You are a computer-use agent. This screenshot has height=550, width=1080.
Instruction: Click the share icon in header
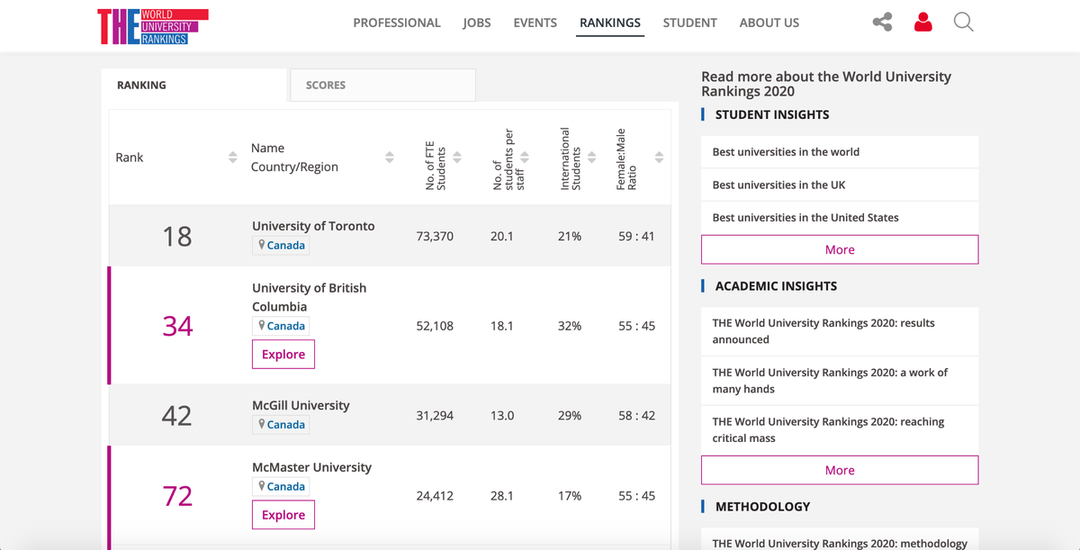[882, 23]
